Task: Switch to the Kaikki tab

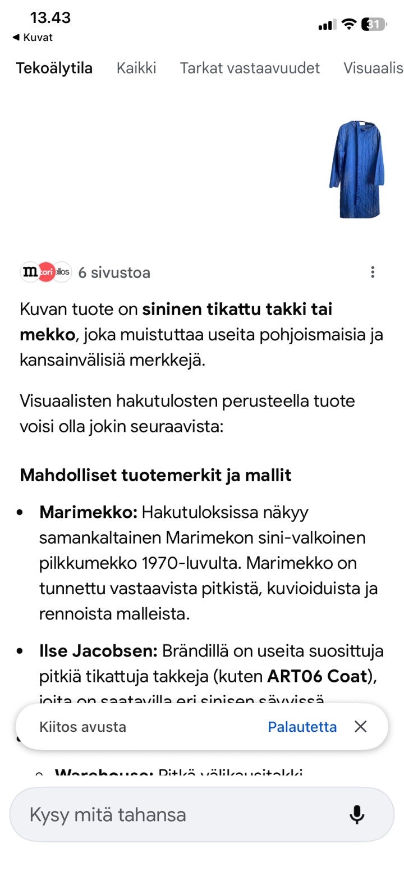Action: click(x=136, y=68)
